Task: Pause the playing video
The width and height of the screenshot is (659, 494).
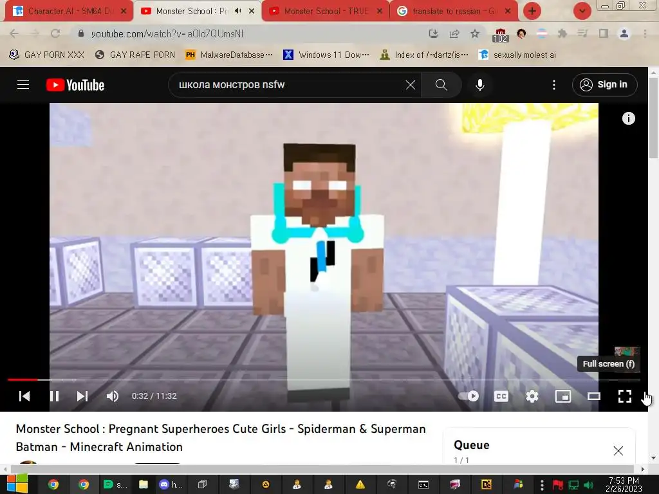Action: tap(54, 396)
